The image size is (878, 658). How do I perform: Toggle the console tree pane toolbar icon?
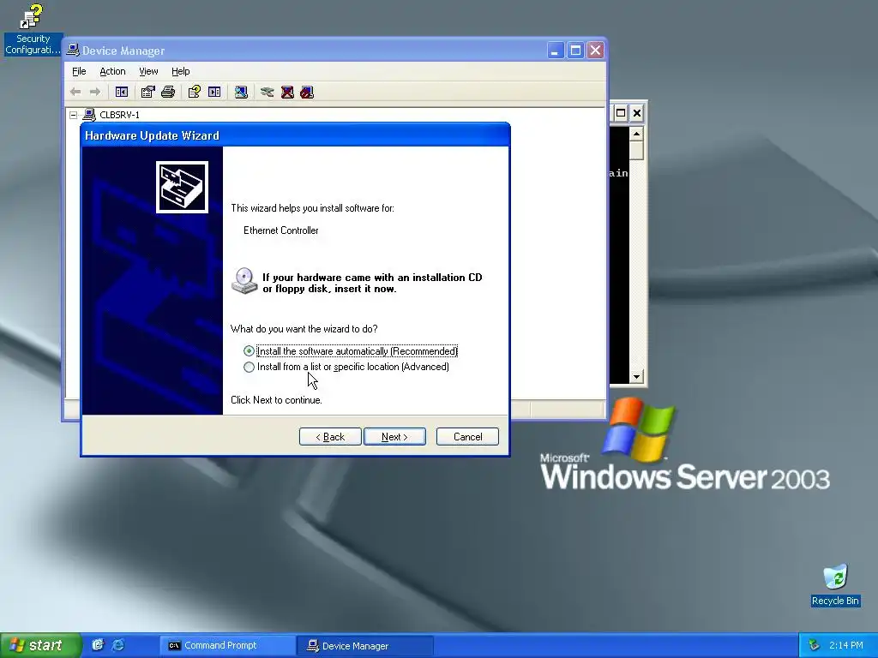122,92
